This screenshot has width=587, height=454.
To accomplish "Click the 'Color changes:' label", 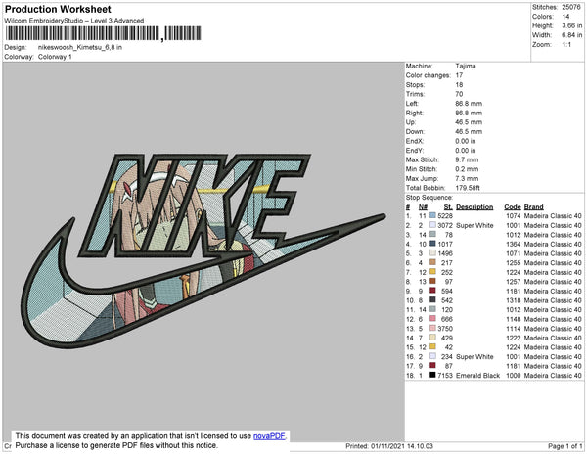I will (429, 75).
